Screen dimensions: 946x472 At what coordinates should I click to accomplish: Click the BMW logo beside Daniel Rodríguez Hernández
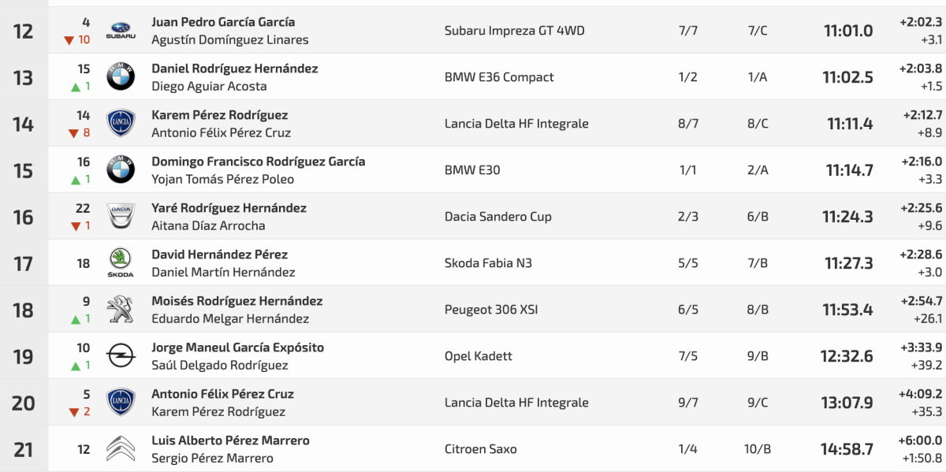point(121,77)
